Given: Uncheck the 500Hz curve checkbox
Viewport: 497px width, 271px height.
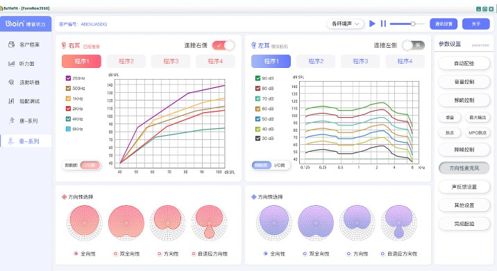Looking at the screenshot, I should [68, 88].
